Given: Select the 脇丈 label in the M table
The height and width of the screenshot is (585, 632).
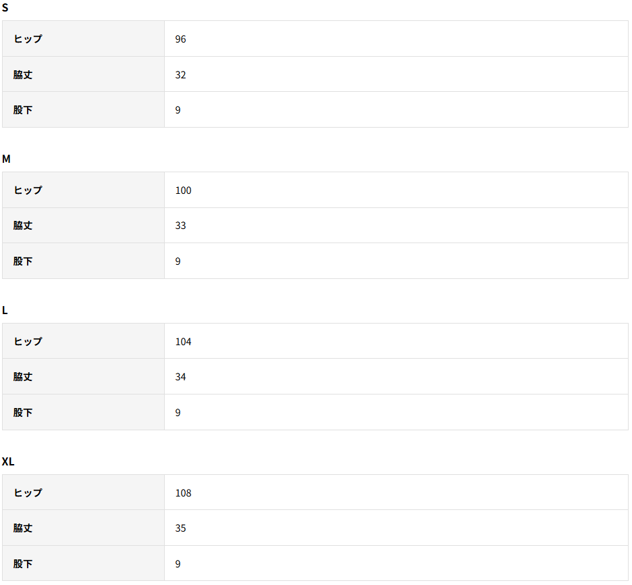Looking at the screenshot, I should click(x=23, y=226).
